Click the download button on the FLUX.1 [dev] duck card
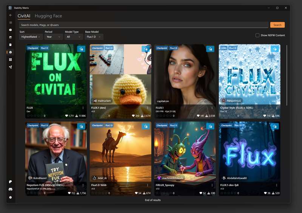302x213 pixels. click(146, 49)
